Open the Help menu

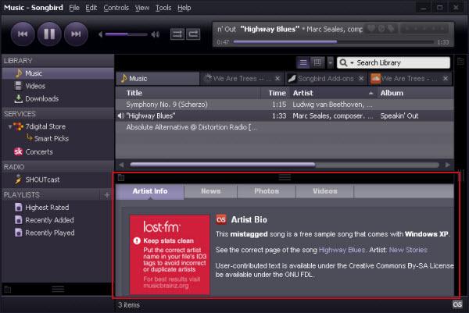(x=184, y=8)
